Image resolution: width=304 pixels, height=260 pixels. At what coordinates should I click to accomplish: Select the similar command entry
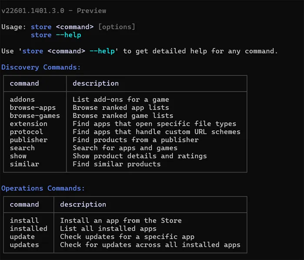tap(24, 164)
